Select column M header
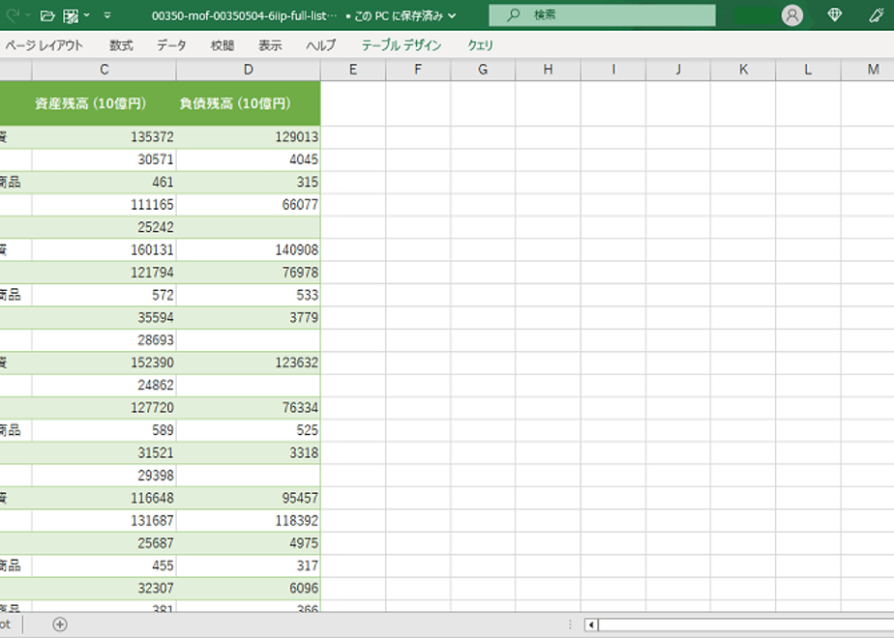This screenshot has width=894, height=638. click(x=868, y=70)
